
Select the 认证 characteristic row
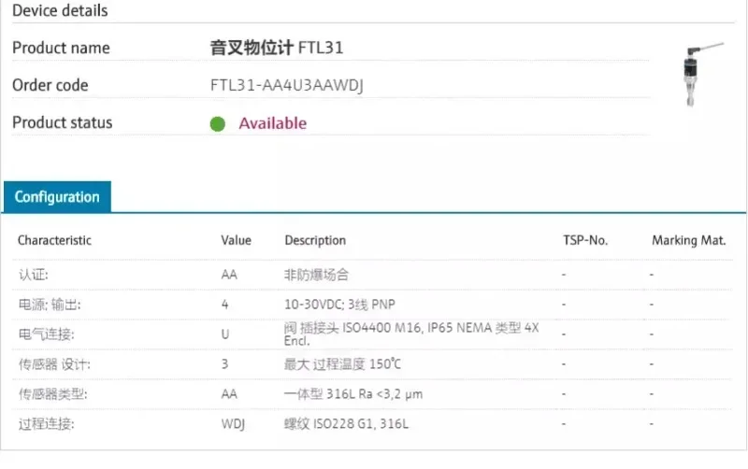[x=372, y=275]
